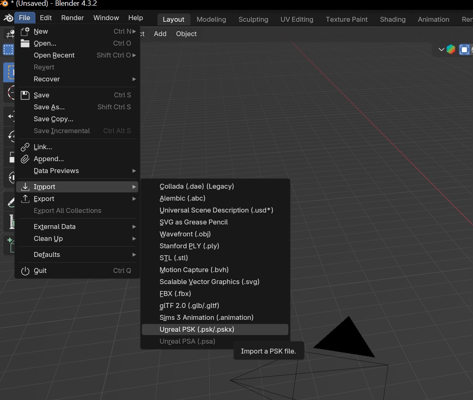
Task: Import Alembic (.abc) file
Action: (x=215, y=198)
